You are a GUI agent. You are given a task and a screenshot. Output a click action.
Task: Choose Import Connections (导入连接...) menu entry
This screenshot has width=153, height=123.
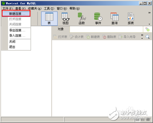[16, 36]
